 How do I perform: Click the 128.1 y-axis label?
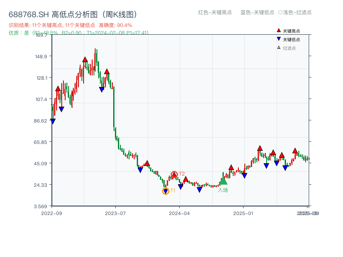pos(42,78)
